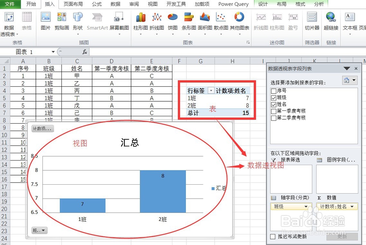366x245 pixels.
Task: Insert a 切片器 (slicer)
Action: pos(312,22)
